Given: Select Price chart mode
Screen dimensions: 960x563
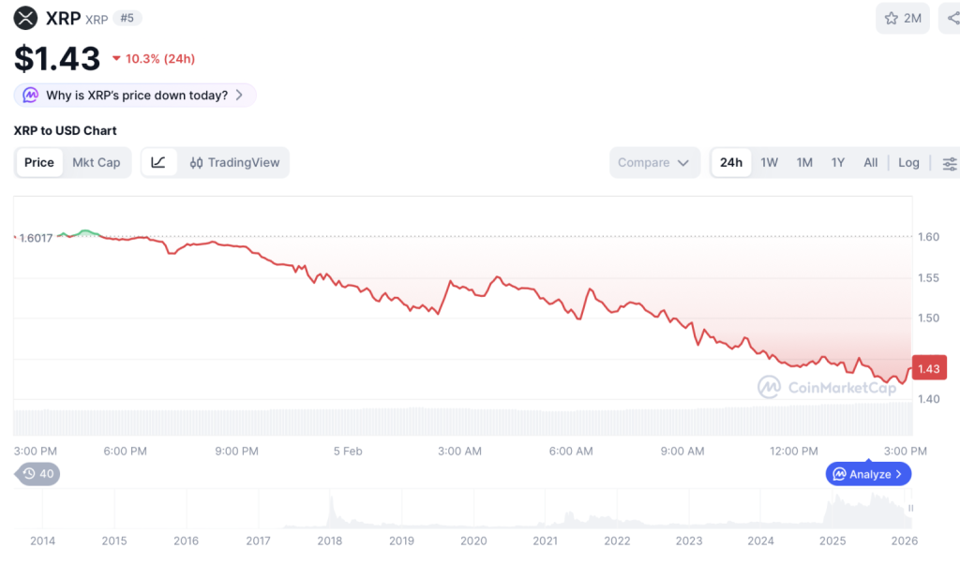Looking at the screenshot, I should [39, 162].
